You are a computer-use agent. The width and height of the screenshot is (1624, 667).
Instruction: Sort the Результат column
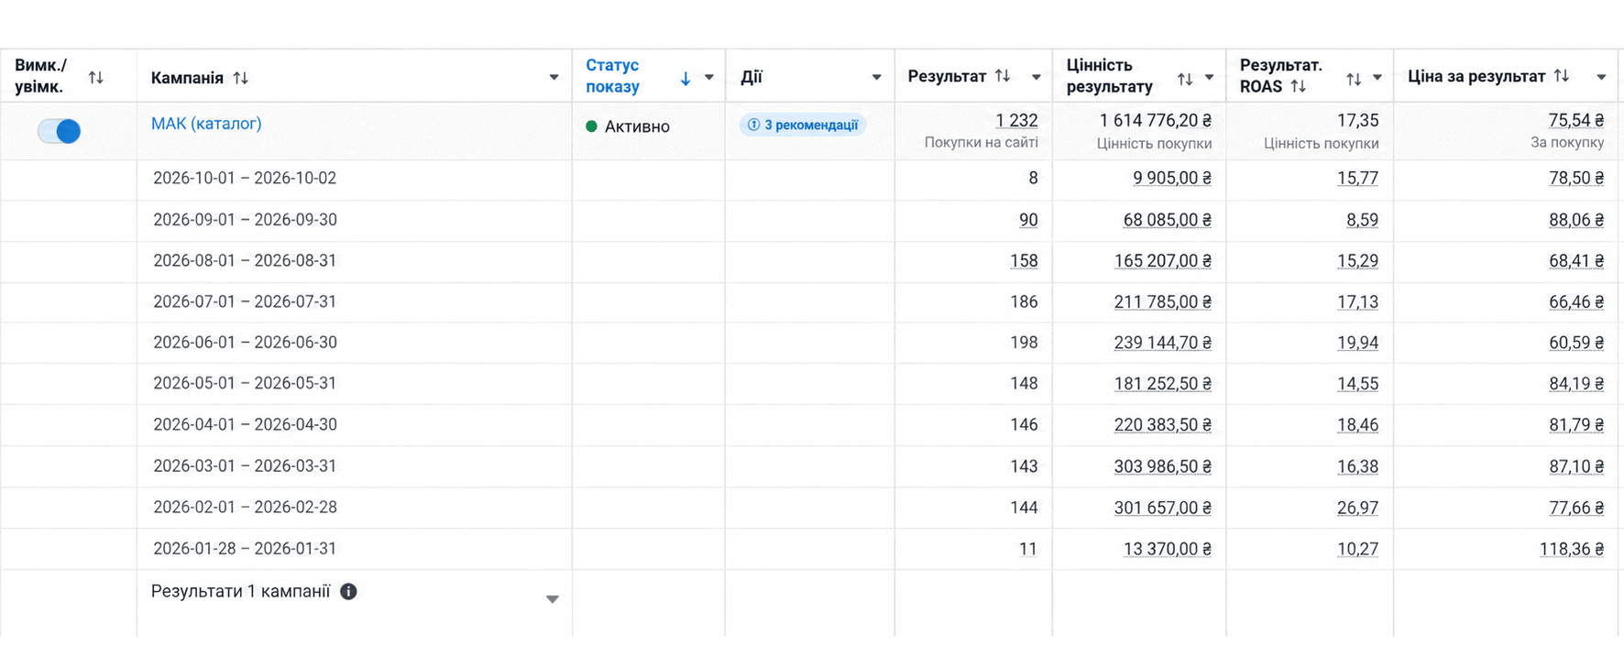point(1003,76)
